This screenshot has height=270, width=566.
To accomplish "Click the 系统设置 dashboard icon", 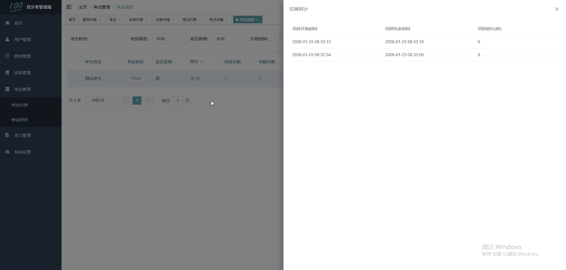I will [7, 152].
